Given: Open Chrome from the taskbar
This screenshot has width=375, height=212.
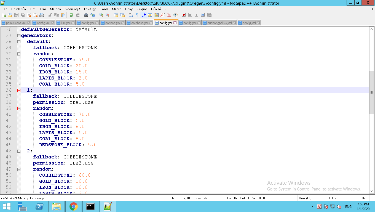Looking at the screenshot, I should (73, 206).
